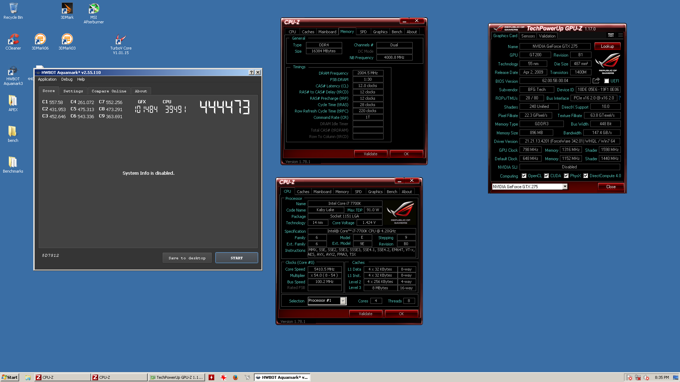680x382 pixels.
Task: Select the Graphics tab in lower CPU-Z window
Action: pyautogui.click(x=375, y=192)
